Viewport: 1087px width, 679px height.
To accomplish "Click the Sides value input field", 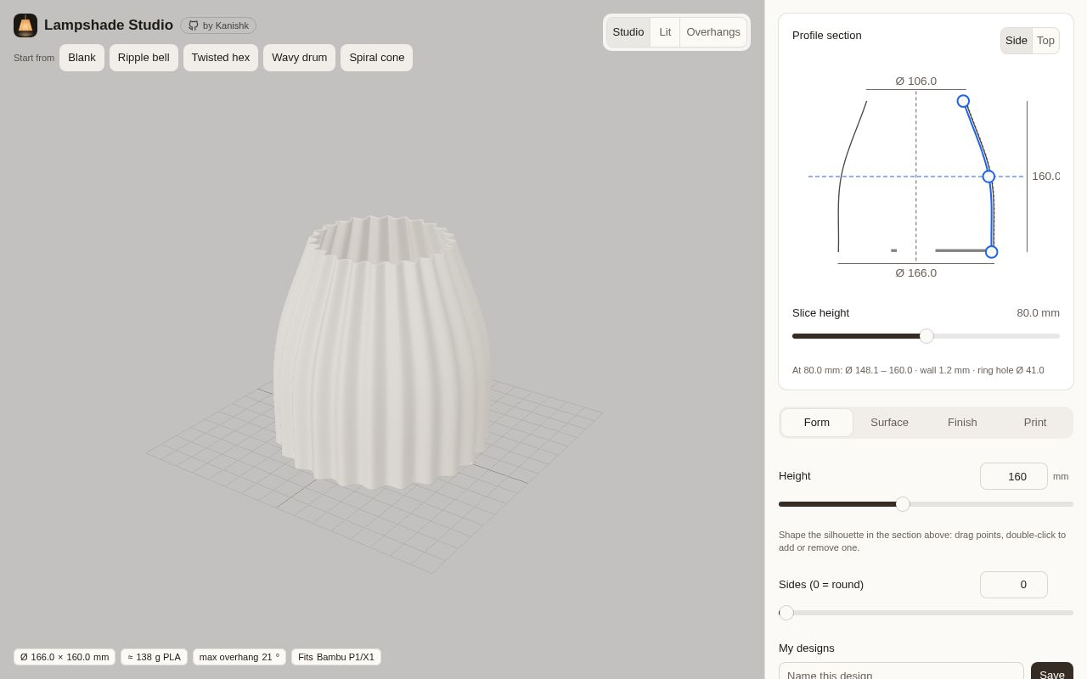I will (1014, 585).
